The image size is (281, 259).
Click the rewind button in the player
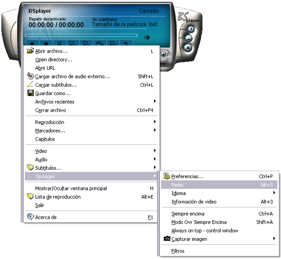click(33, 43)
